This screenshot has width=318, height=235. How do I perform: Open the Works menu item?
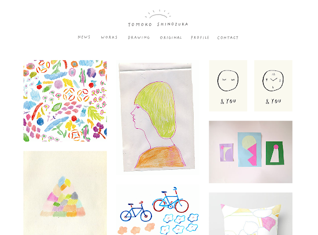point(109,38)
